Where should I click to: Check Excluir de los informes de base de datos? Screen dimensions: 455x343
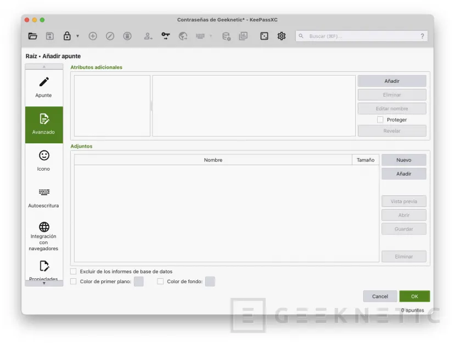tap(73, 271)
